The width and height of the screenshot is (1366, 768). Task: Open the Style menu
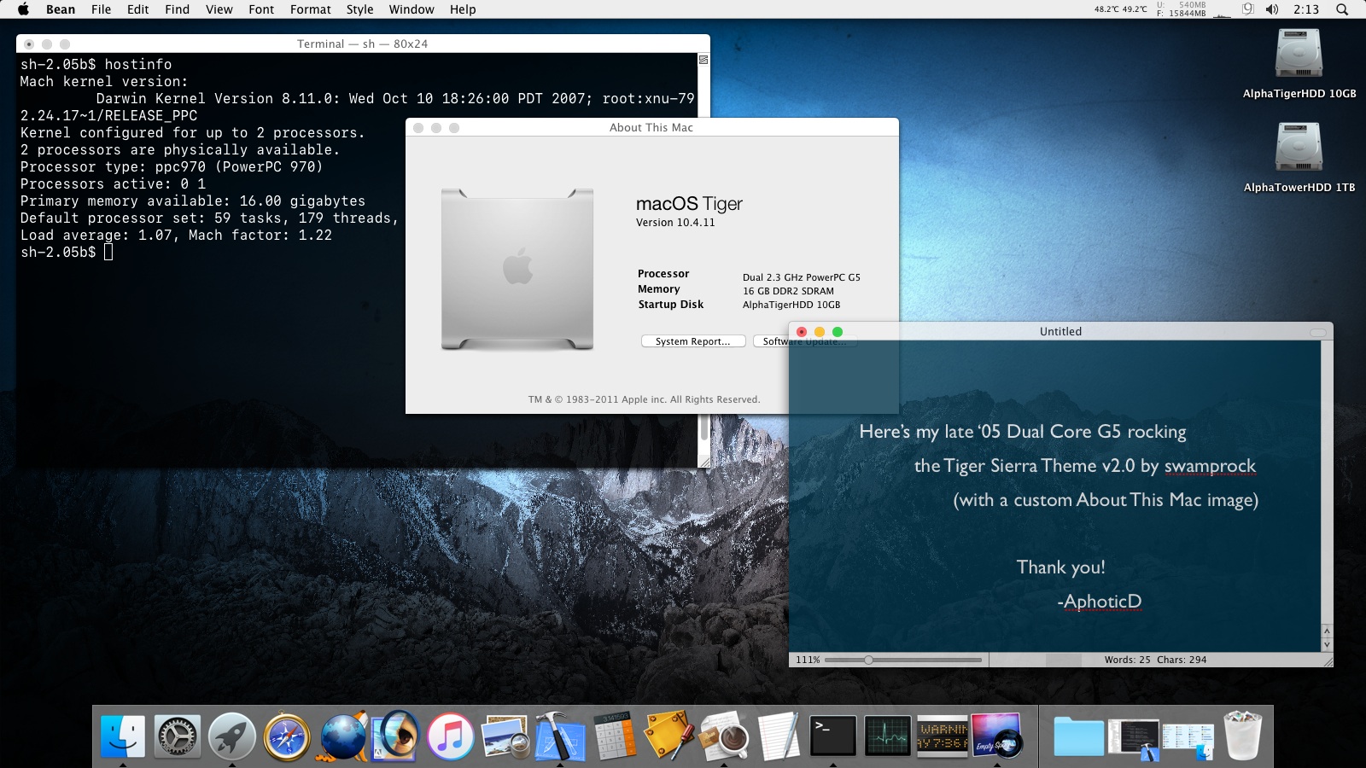pyautogui.click(x=360, y=9)
